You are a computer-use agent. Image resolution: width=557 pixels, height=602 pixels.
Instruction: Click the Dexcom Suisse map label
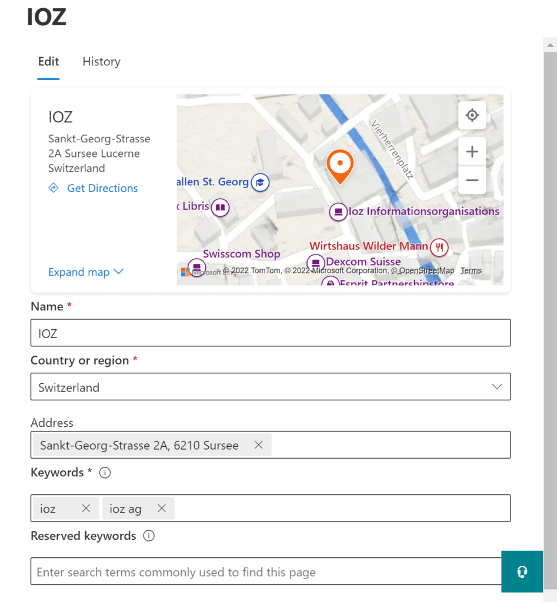point(363,262)
